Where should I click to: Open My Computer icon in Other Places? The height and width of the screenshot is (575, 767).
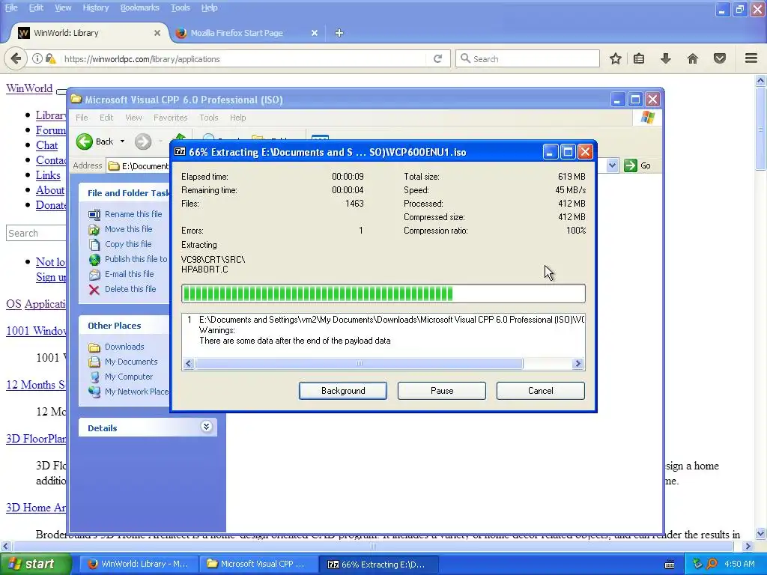click(x=94, y=377)
